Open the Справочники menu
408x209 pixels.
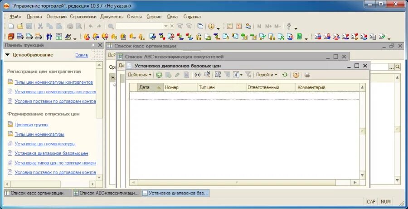point(83,16)
